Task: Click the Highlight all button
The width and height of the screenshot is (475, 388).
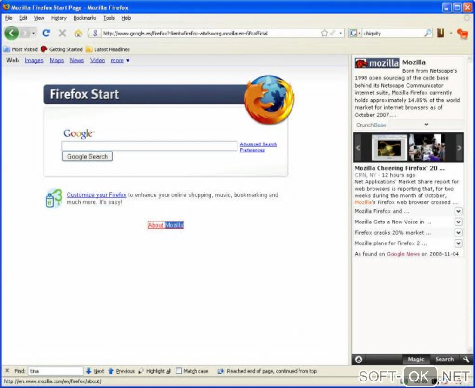Action: click(x=155, y=371)
